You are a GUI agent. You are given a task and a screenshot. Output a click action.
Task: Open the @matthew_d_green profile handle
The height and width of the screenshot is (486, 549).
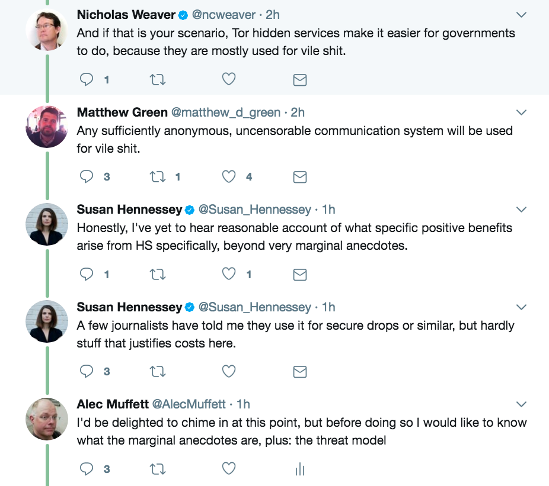click(226, 112)
